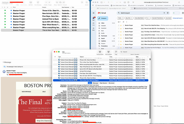Click Gmail Compose button
The image size is (184, 124).
tap(103, 18)
